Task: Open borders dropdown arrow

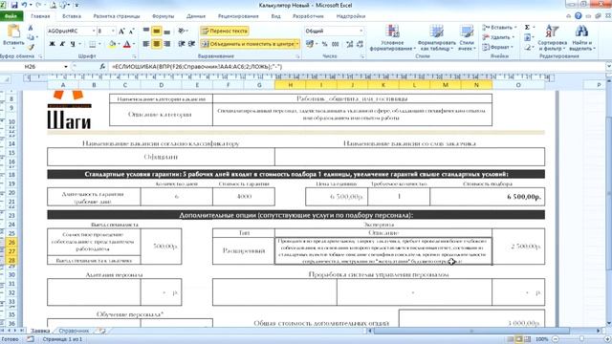Action: 99,44
